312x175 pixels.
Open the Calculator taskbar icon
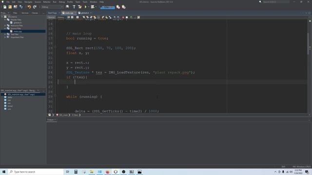click(76, 172)
